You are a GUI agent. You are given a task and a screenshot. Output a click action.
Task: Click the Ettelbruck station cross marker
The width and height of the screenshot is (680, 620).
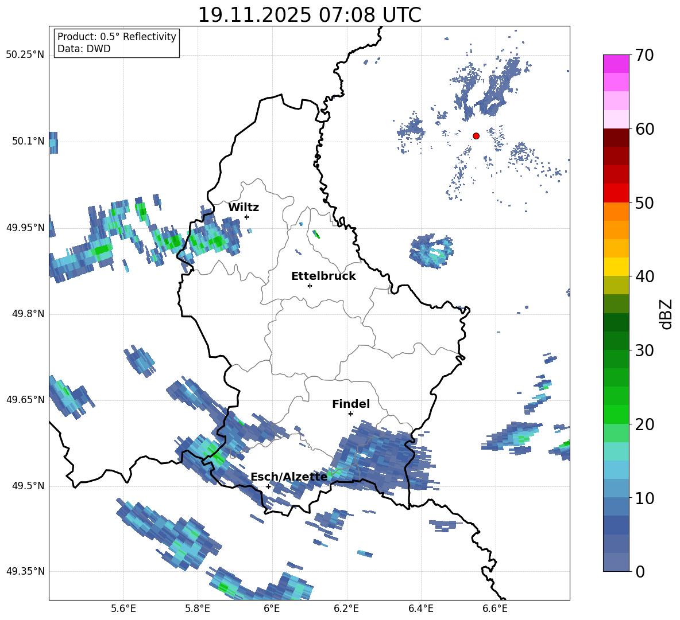tap(310, 286)
